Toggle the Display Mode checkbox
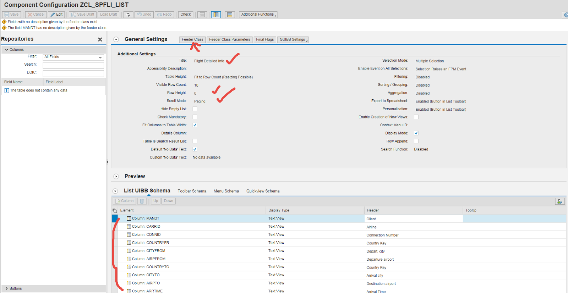This screenshot has width=568, height=293. click(416, 133)
